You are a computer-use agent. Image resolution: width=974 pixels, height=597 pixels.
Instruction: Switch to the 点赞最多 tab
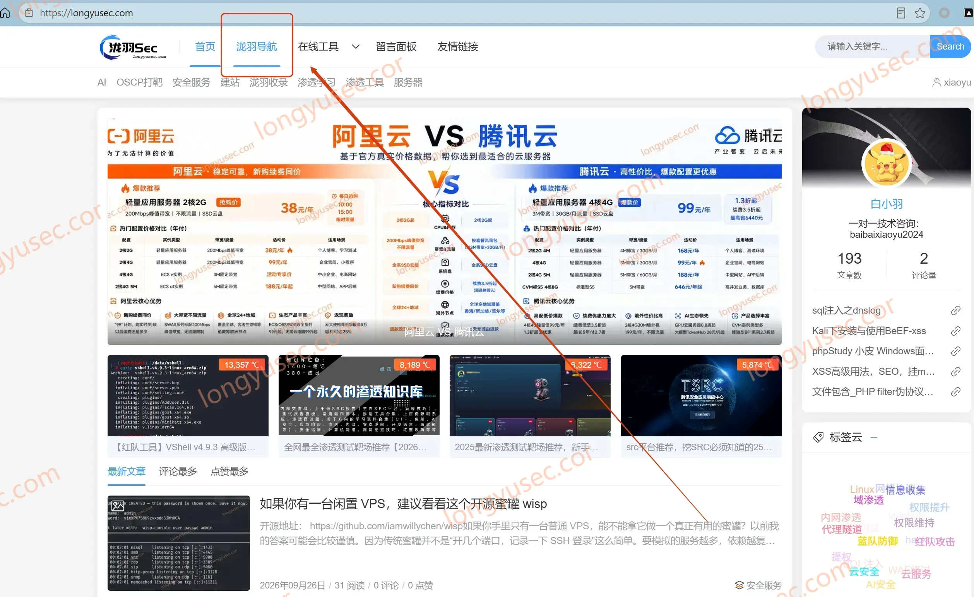point(229,471)
